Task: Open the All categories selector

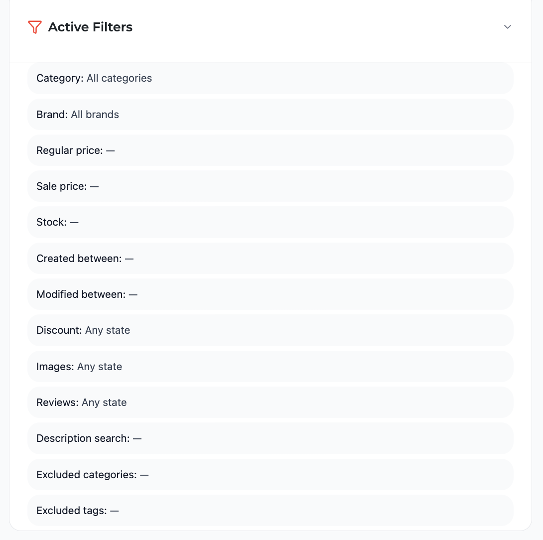Action: [x=119, y=78]
